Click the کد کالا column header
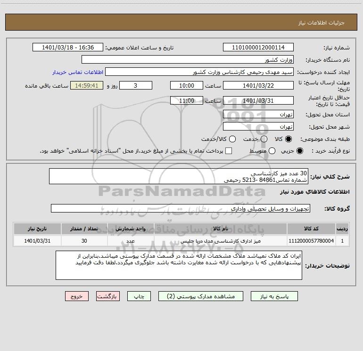363x351 pixels. point(311,229)
